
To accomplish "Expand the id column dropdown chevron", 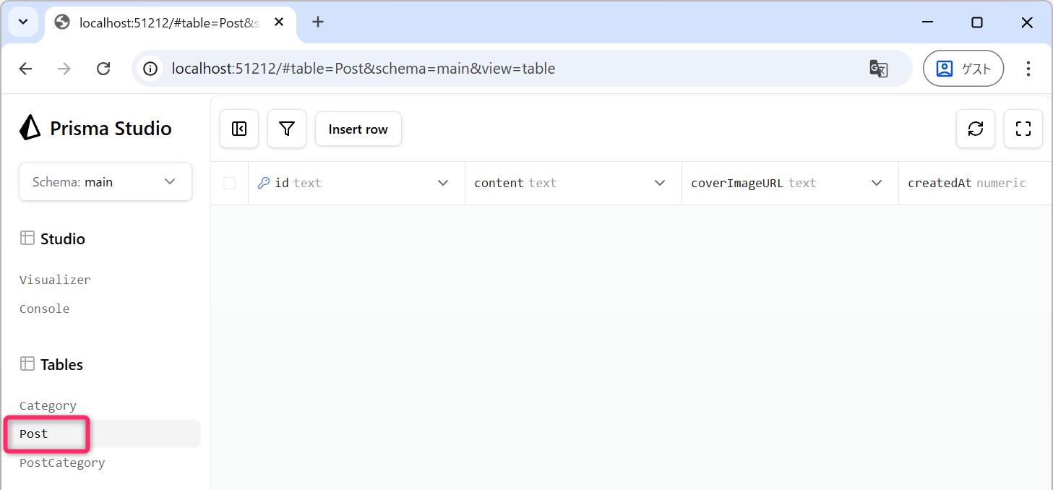I will (x=443, y=183).
